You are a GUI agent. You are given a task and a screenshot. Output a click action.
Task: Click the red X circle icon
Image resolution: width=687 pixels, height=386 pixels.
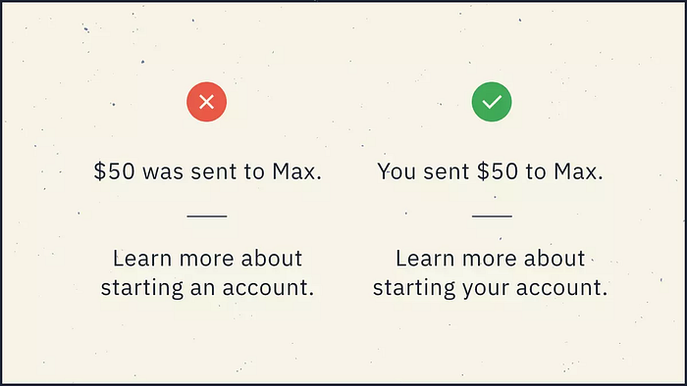point(207,102)
